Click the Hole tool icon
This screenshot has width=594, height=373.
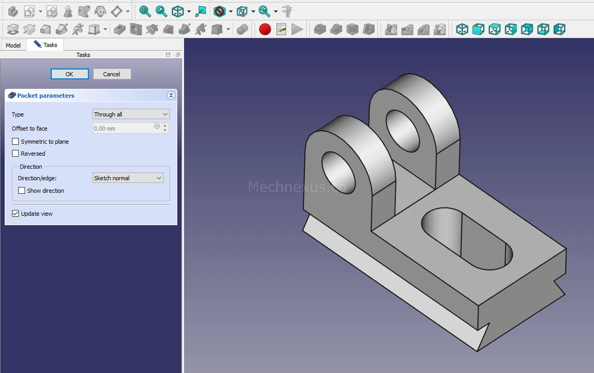pyautogui.click(x=136, y=29)
